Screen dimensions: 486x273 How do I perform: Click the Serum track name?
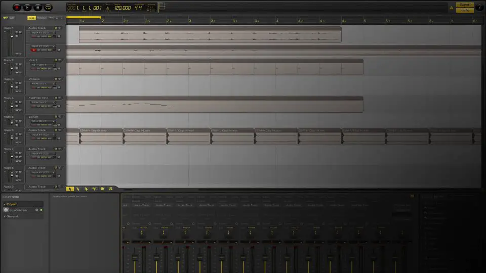(33, 117)
